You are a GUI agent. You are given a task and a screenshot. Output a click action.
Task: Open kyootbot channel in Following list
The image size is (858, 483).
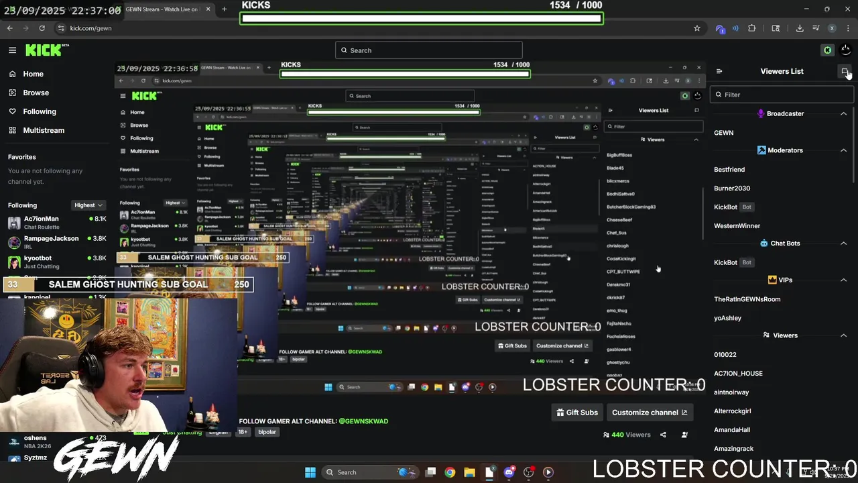pos(57,262)
